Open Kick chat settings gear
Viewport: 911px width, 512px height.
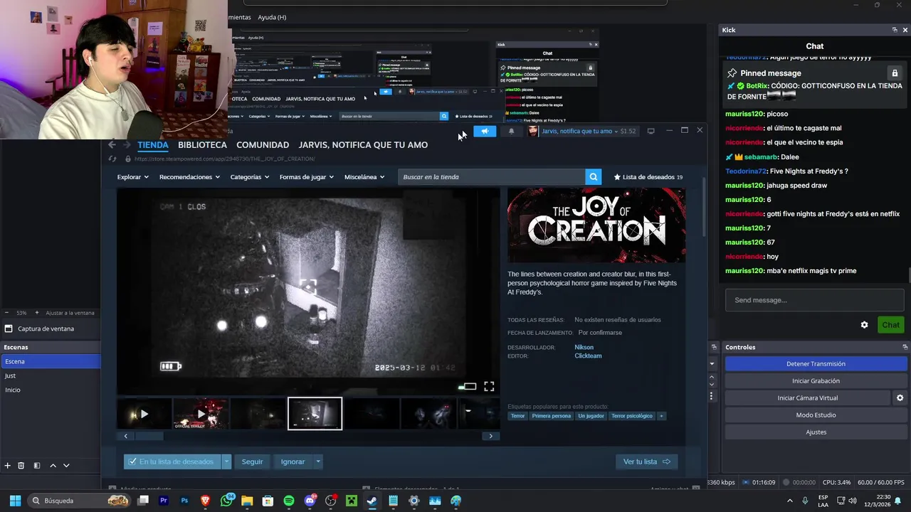pyautogui.click(x=864, y=325)
